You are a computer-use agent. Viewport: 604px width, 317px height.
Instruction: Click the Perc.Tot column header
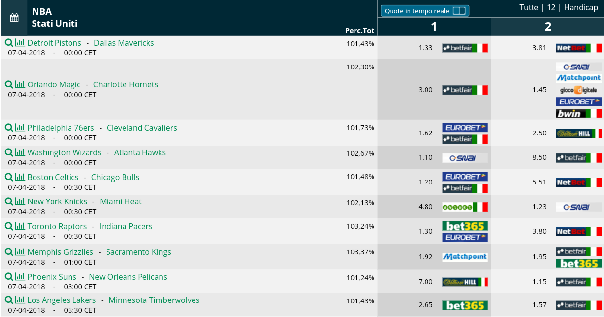[x=360, y=31]
